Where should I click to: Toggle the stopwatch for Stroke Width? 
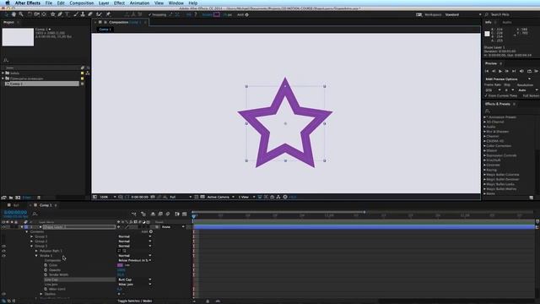click(46, 274)
